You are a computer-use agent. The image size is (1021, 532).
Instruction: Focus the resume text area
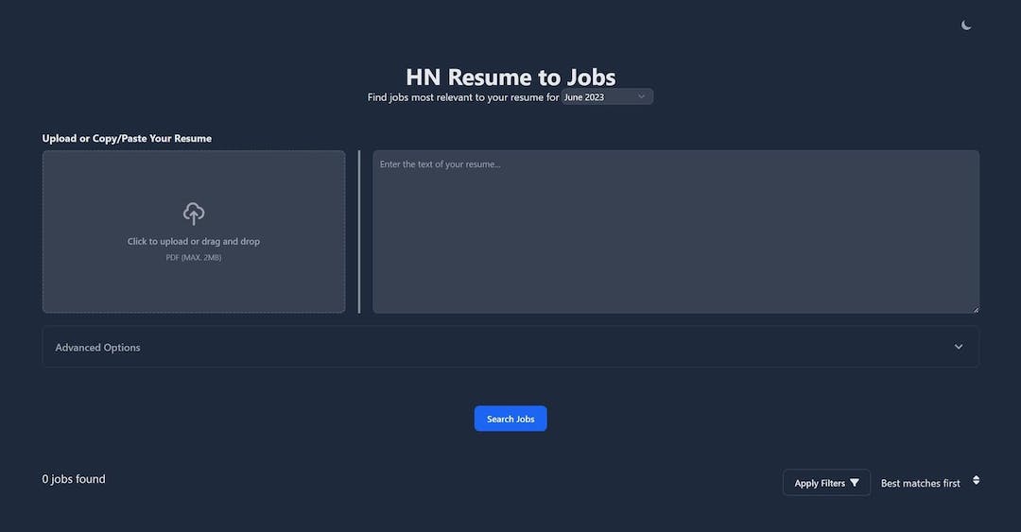pyautogui.click(x=676, y=232)
